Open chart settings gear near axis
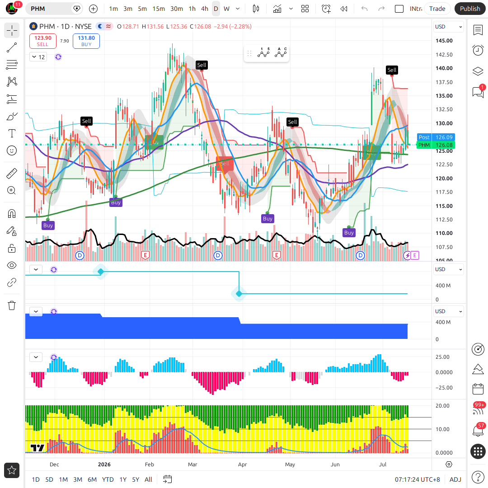The height and width of the screenshot is (488, 488). click(x=449, y=465)
